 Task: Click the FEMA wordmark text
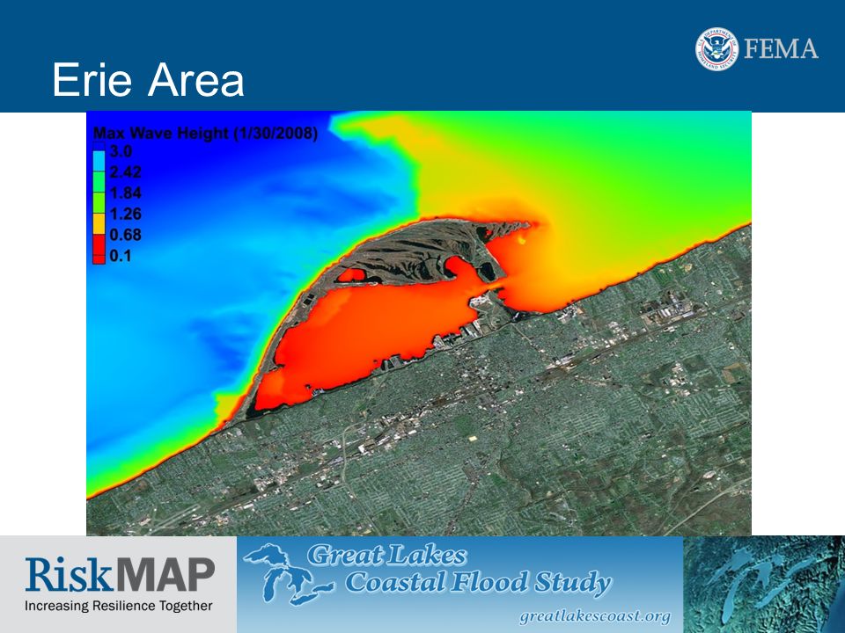click(x=782, y=49)
